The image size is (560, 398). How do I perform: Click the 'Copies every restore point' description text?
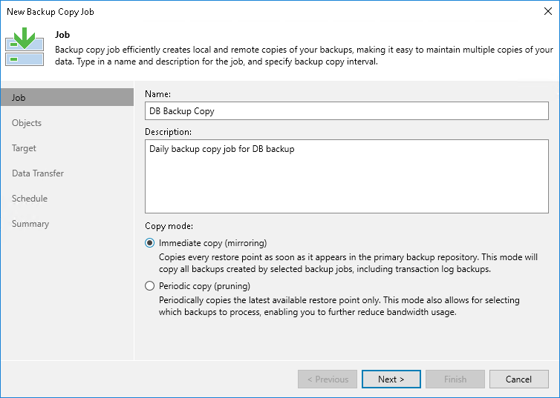tap(348, 263)
